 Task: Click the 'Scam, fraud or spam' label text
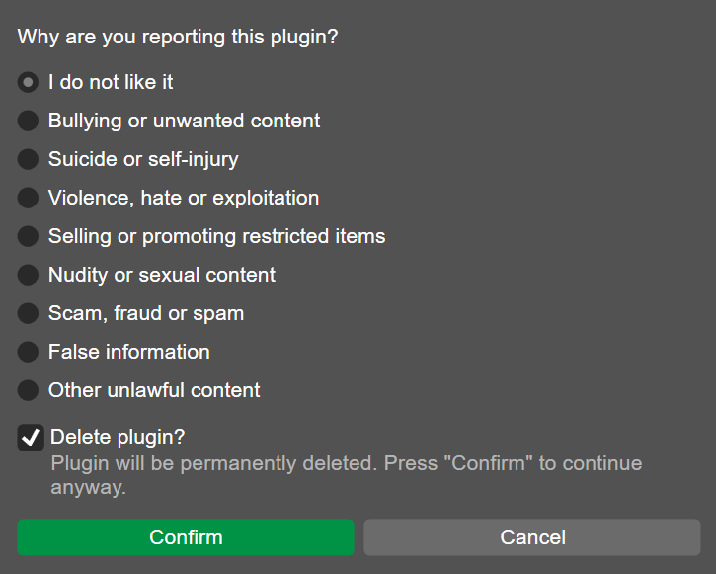(x=146, y=313)
